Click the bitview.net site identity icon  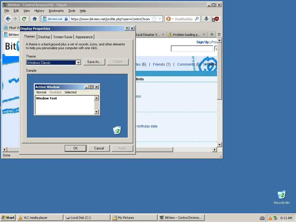[55, 19]
